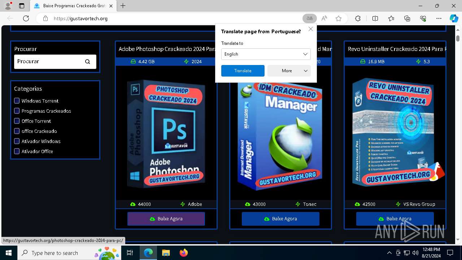This screenshot has height=260, width=462.
Task: Add this page to favorites star
Action: (339, 18)
